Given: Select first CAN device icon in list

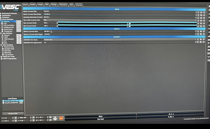Looking at the screenshot, I should pos(3,101).
